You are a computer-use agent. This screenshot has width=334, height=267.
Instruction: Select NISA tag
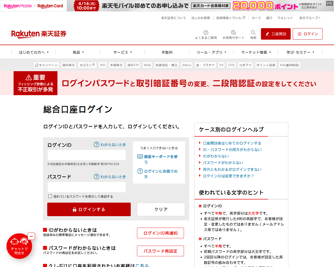pyautogui.click(x=147, y=65)
